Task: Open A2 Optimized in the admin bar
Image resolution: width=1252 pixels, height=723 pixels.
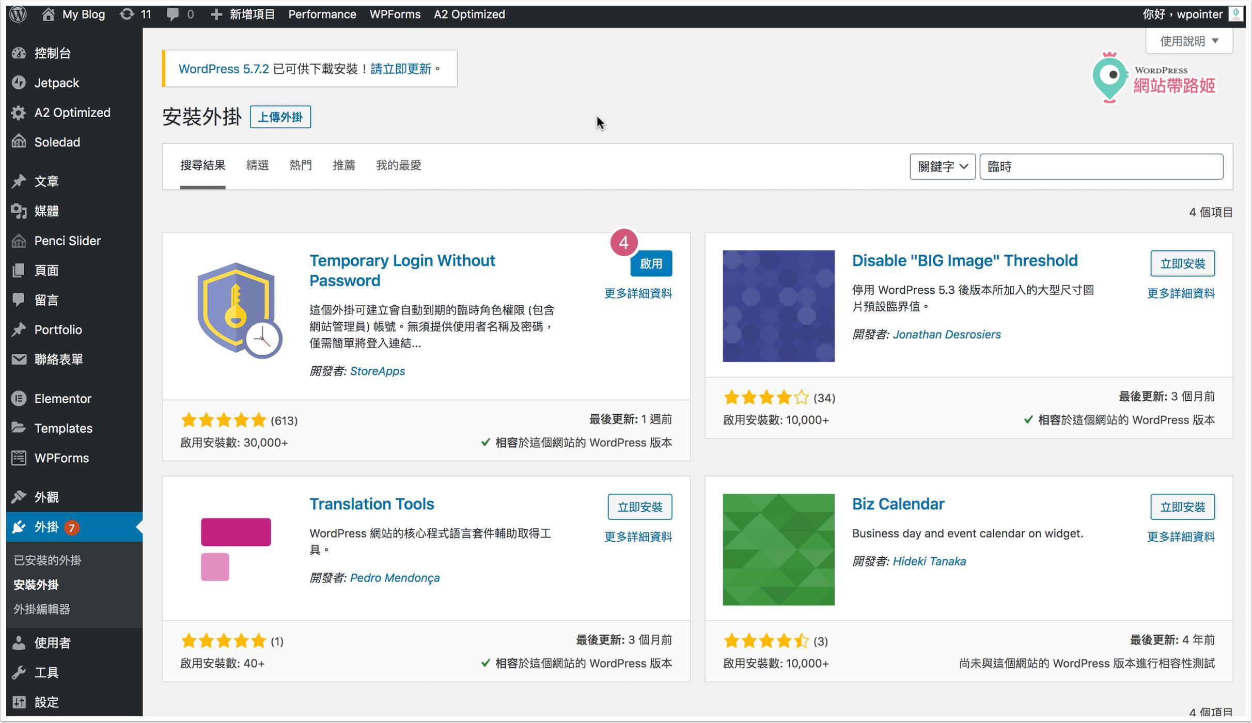Action: click(x=469, y=14)
